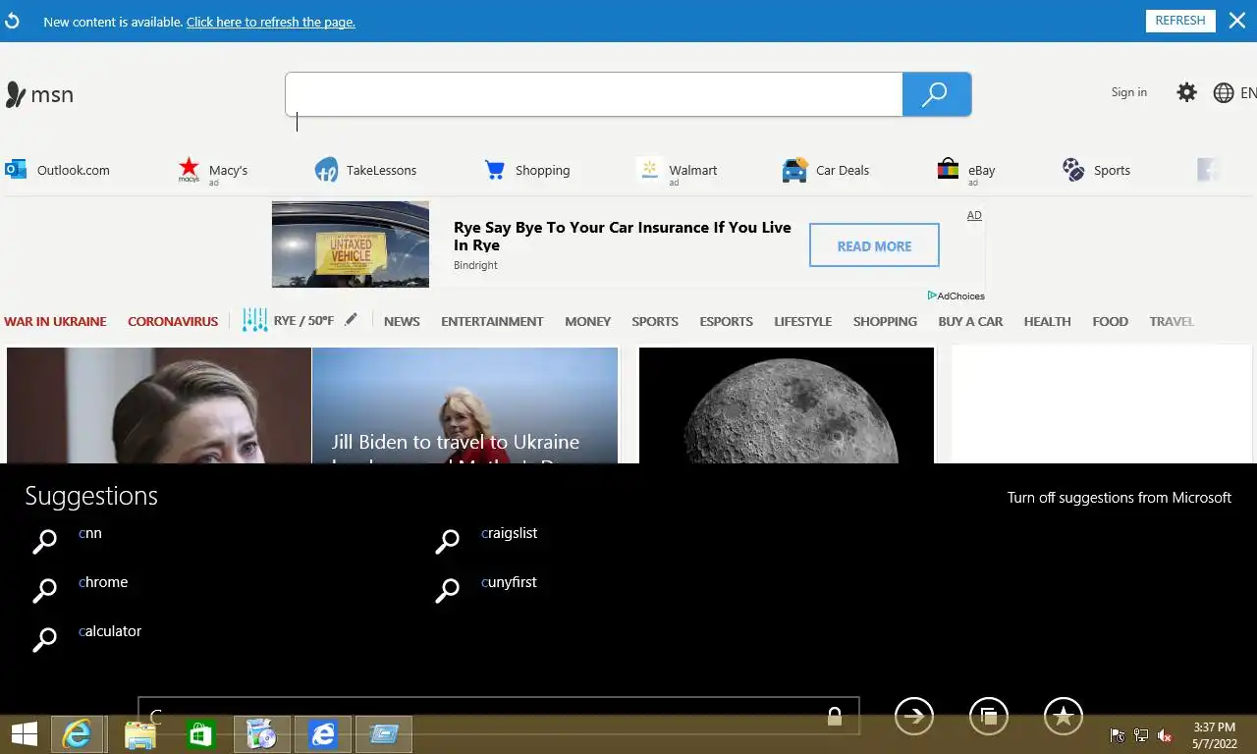Open the TRAVEL tab

(x=1172, y=321)
